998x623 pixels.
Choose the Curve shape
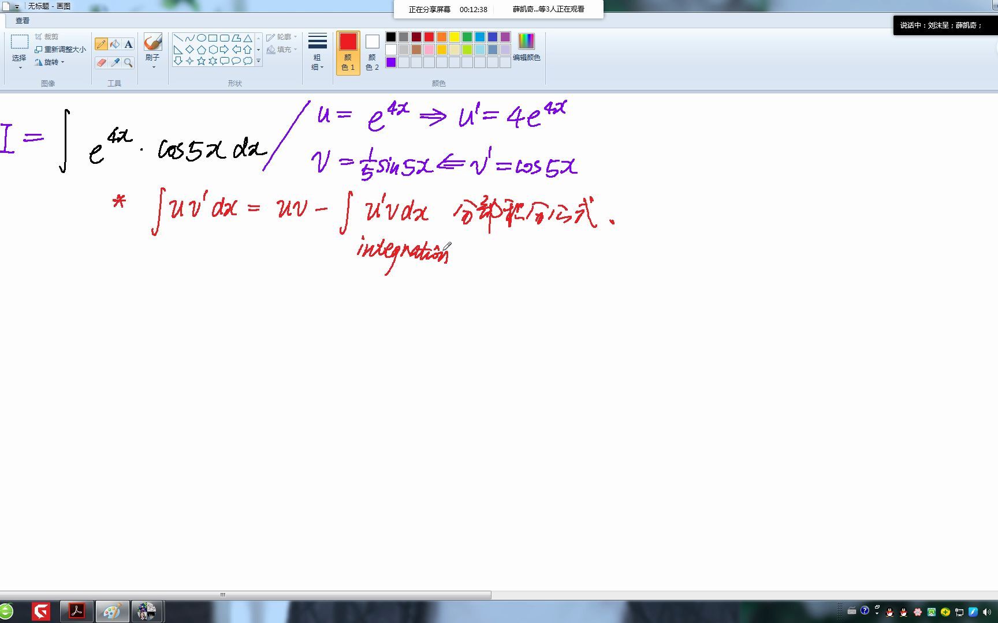click(189, 38)
